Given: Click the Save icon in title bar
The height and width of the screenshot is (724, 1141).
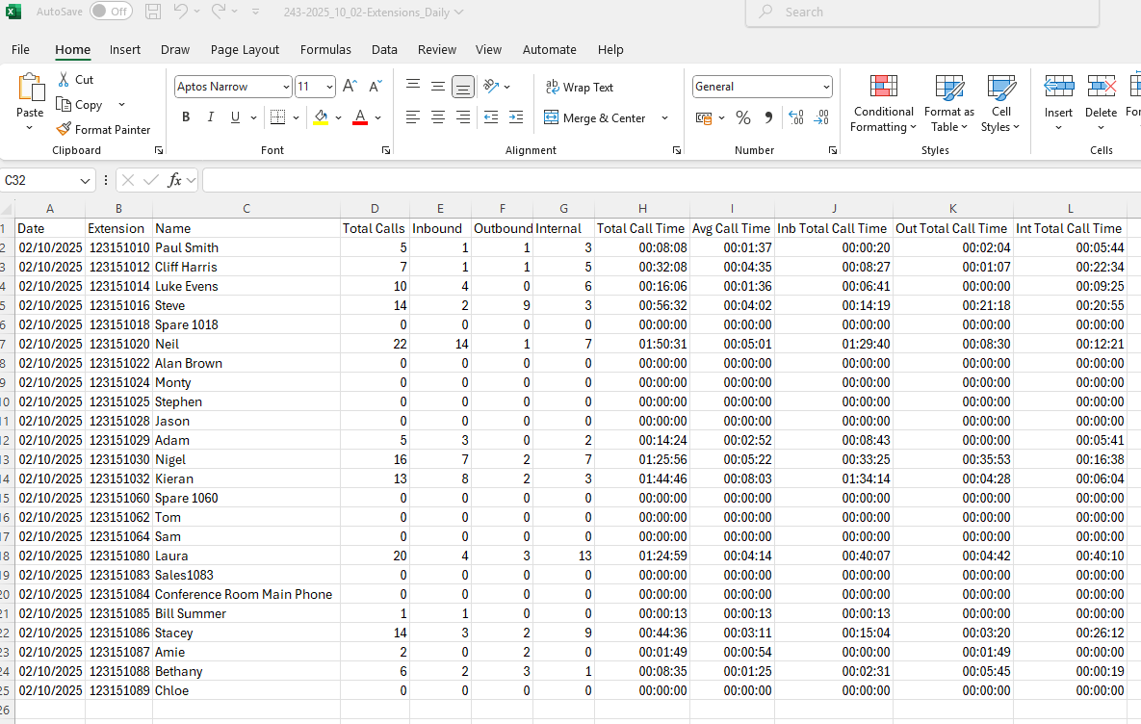Looking at the screenshot, I should (153, 12).
